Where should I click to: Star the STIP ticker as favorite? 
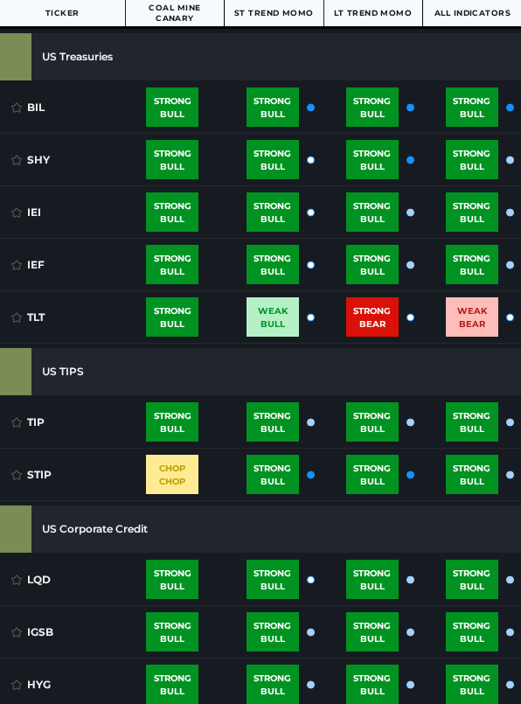click(x=17, y=476)
